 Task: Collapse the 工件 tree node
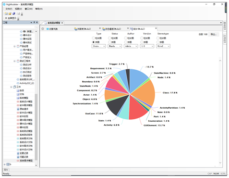(11, 87)
